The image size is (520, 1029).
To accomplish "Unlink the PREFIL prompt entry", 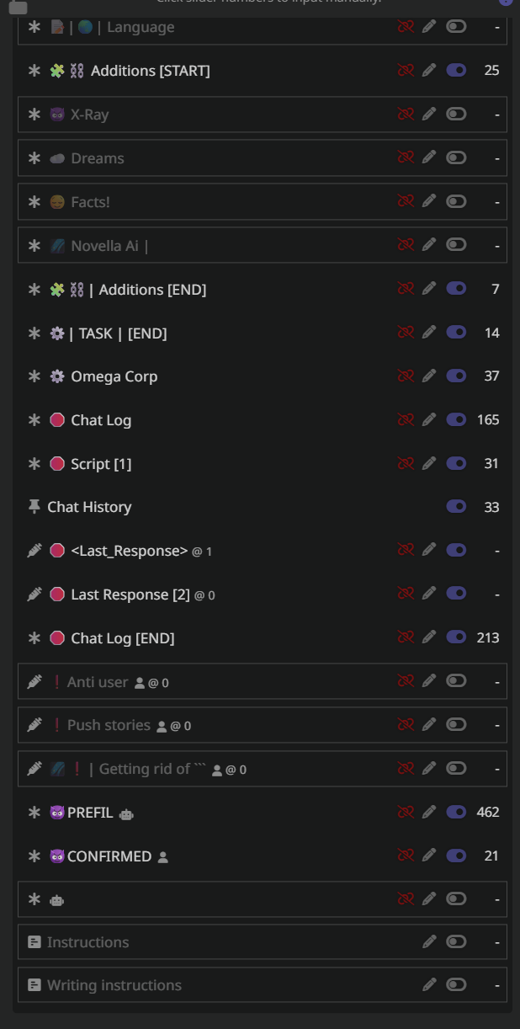I will pos(406,813).
